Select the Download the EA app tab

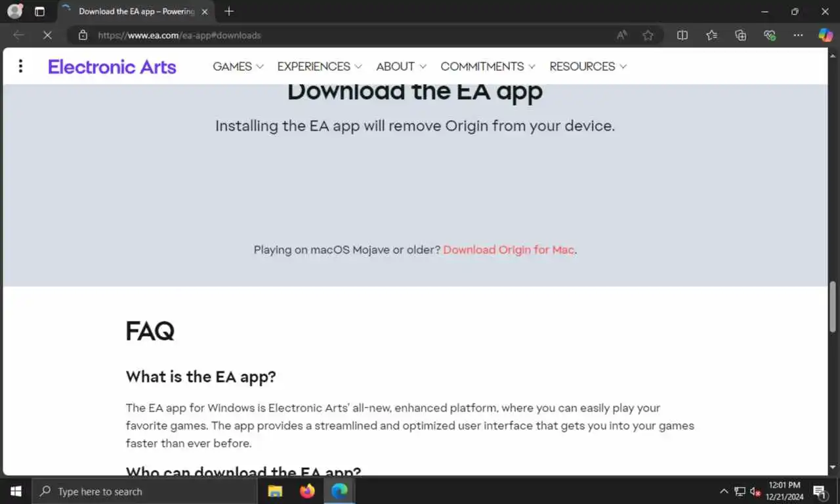point(136,12)
